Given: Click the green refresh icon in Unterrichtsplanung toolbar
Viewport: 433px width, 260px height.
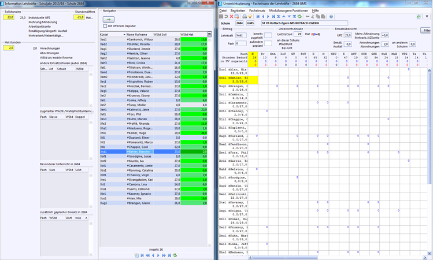Looking at the screenshot, I should coord(299,17).
